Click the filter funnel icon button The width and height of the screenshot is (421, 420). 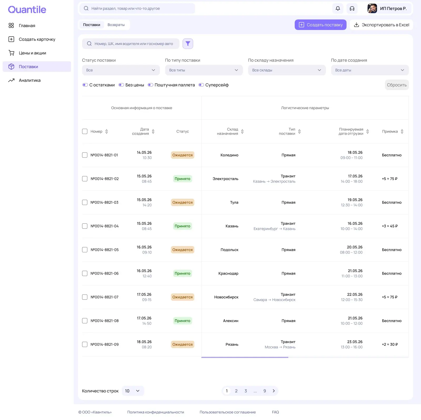[x=188, y=44]
